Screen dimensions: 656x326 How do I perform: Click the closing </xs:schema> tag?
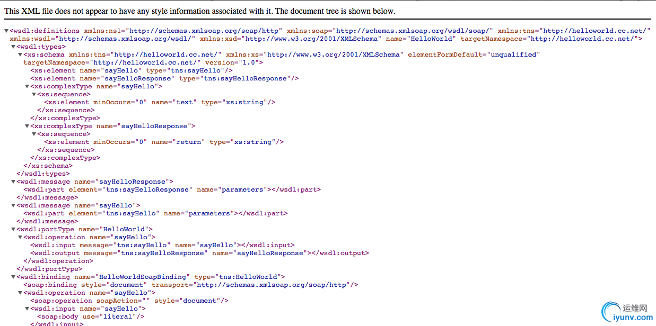(47, 166)
